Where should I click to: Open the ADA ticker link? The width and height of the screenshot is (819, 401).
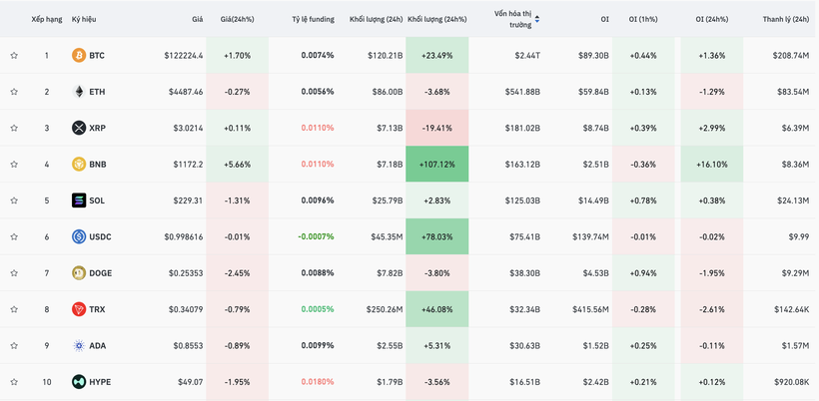pos(97,346)
